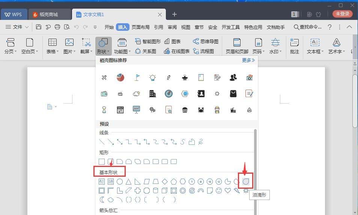The width and height of the screenshot is (358, 215).
Task: Pick the light bulb recommended icon
Action: [152, 78]
